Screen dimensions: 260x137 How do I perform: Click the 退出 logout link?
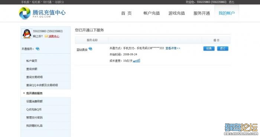tap(231, 2)
